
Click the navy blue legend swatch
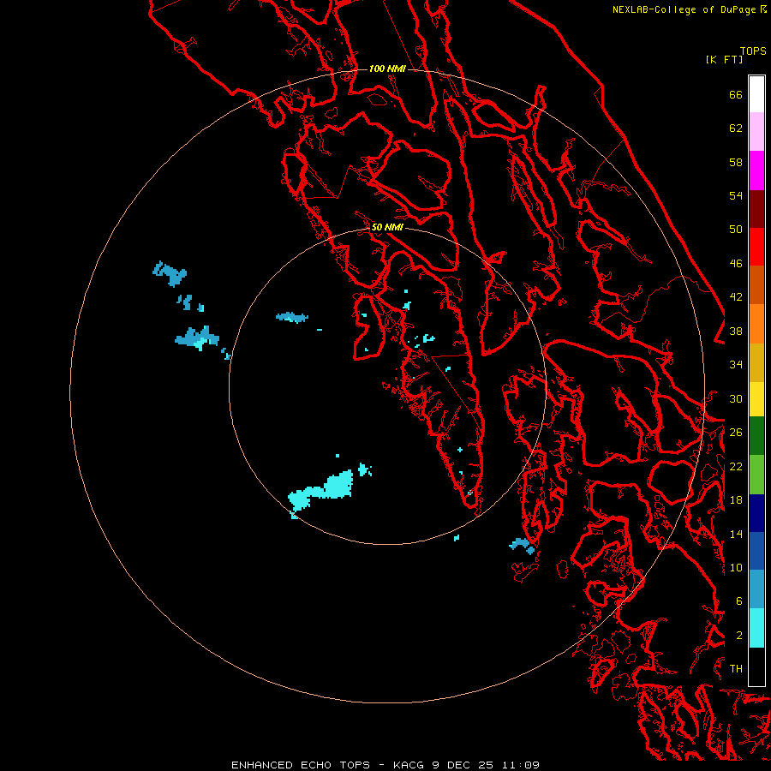click(x=756, y=513)
